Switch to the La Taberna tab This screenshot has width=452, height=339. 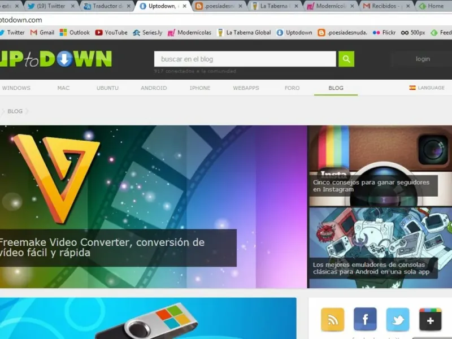pyautogui.click(x=274, y=6)
